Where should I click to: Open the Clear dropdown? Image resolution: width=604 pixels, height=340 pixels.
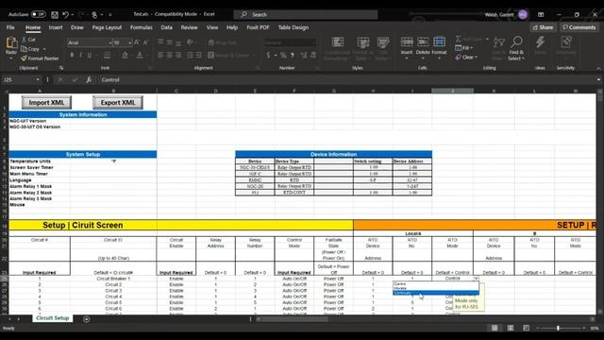[466, 58]
